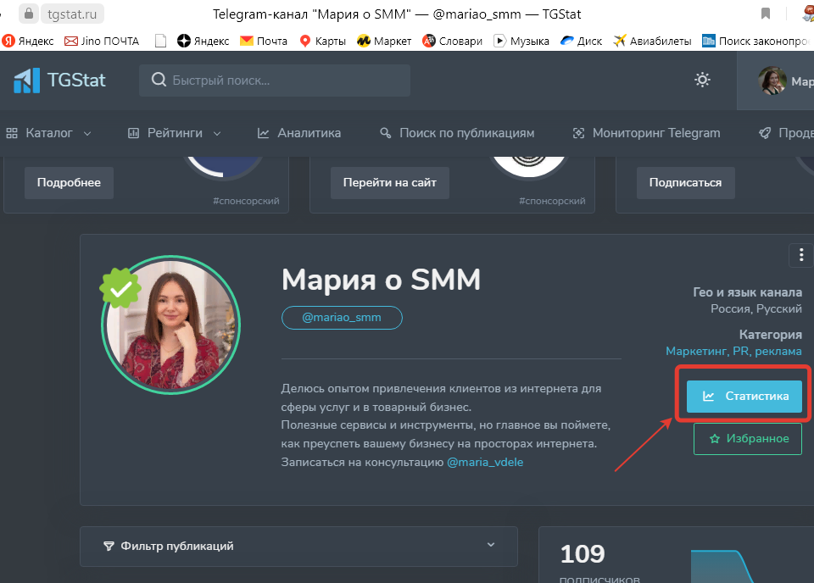
Task: Toggle the page bookmark flag icon
Action: click(x=765, y=14)
